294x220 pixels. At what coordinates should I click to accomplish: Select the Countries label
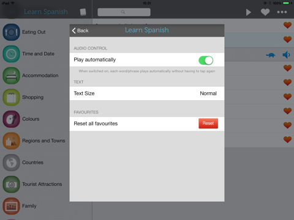pyautogui.click(x=32, y=163)
